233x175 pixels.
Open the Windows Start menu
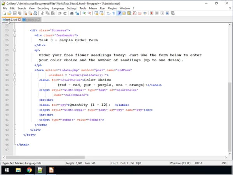(7, 170)
